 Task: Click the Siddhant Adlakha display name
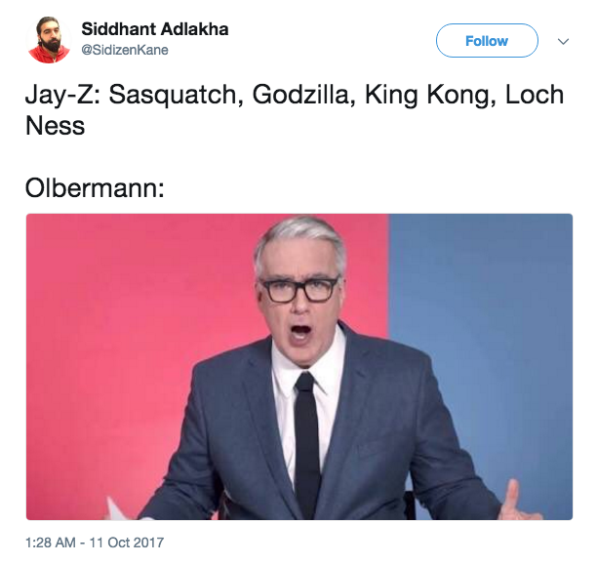point(154,29)
